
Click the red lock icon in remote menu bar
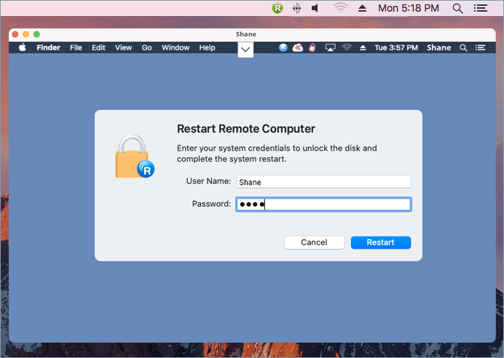(x=312, y=47)
